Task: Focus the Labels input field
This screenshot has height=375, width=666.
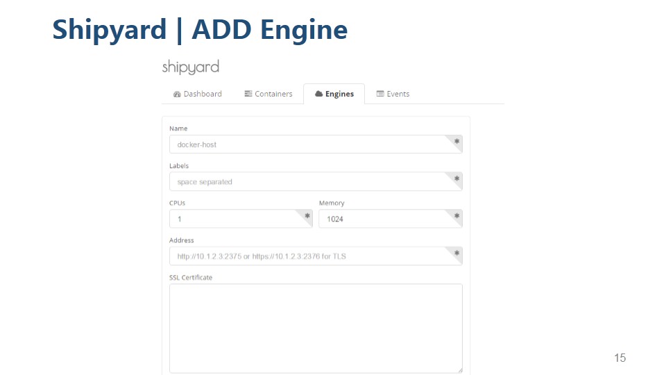Action: [x=316, y=181]
